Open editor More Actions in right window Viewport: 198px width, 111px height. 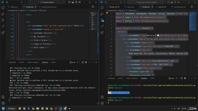coord(195,7)
